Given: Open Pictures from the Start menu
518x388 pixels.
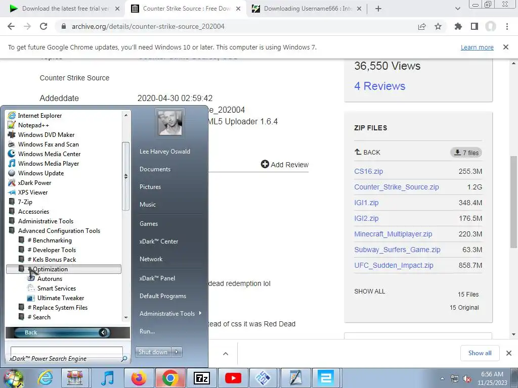Looking at the screenshot, I should point(150,186).
